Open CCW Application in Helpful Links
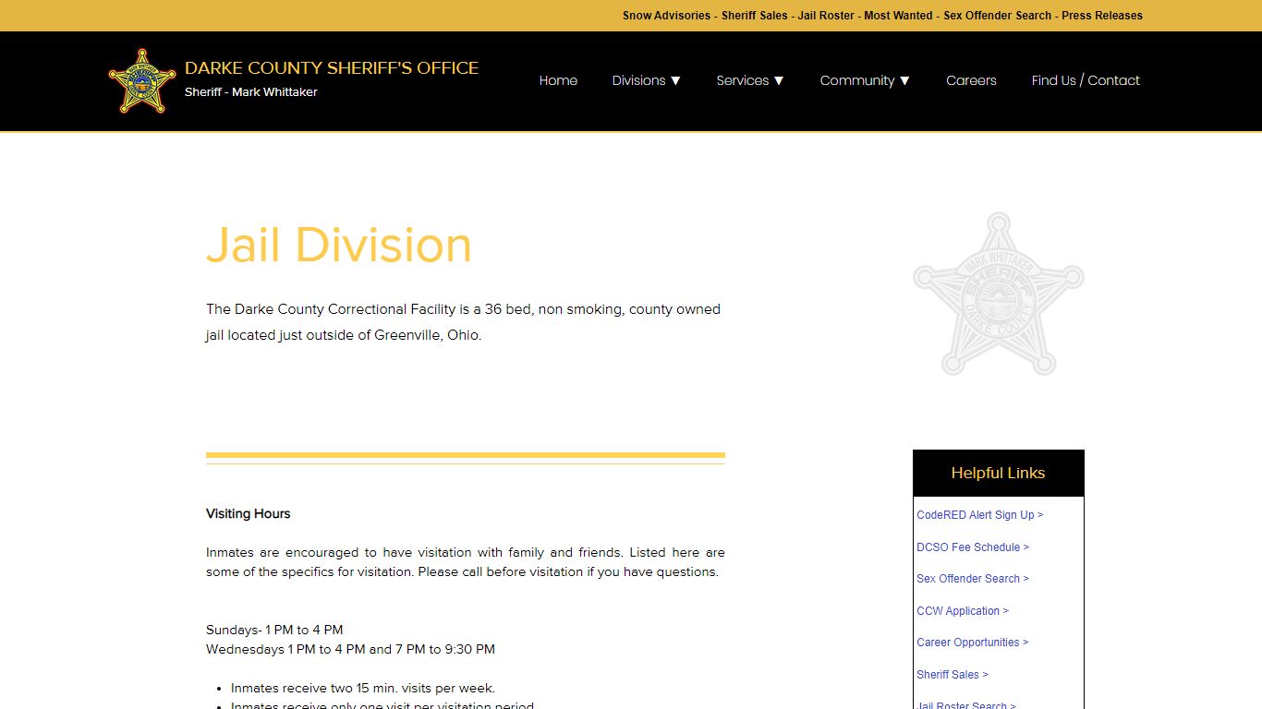Viewport: 1262px width, 709px height. coord(962,611)
